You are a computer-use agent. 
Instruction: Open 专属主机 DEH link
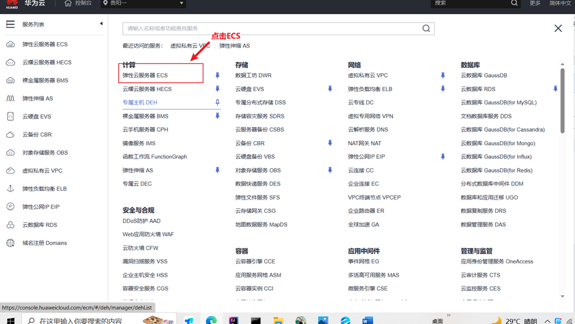point(140,102)
